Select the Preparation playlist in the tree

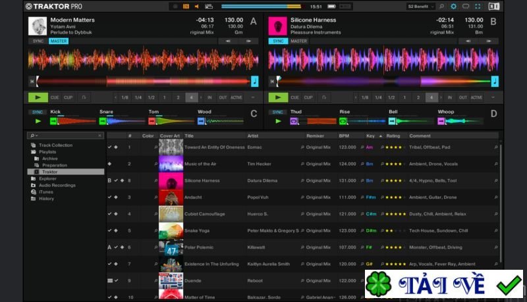[55, 165]
